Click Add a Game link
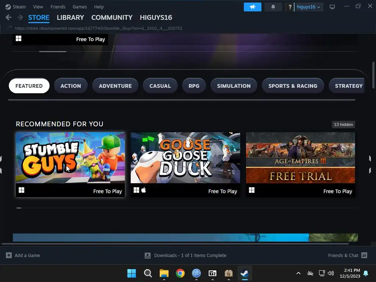This screenshot has width=376, height=282. (27, 256)
